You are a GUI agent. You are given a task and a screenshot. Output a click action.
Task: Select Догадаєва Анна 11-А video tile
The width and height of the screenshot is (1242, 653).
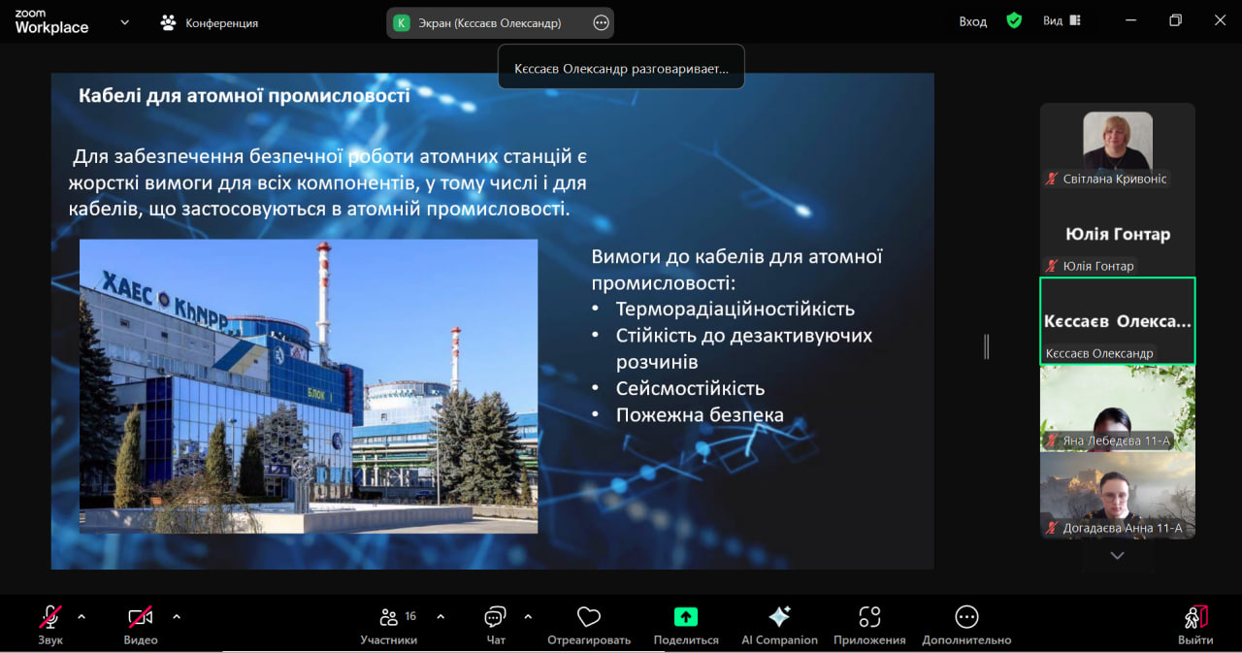pyautogui.click(x=1118, y=496)
